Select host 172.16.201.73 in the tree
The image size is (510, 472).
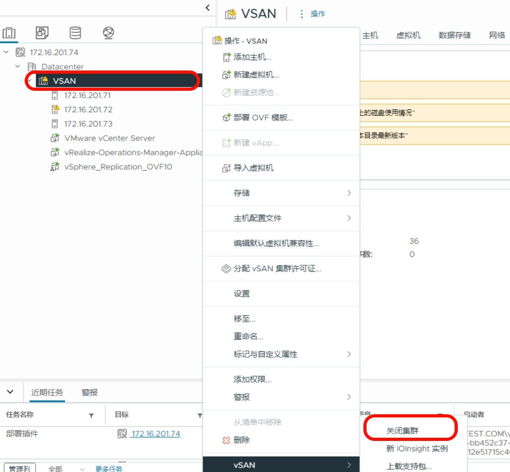coord(88,124)
